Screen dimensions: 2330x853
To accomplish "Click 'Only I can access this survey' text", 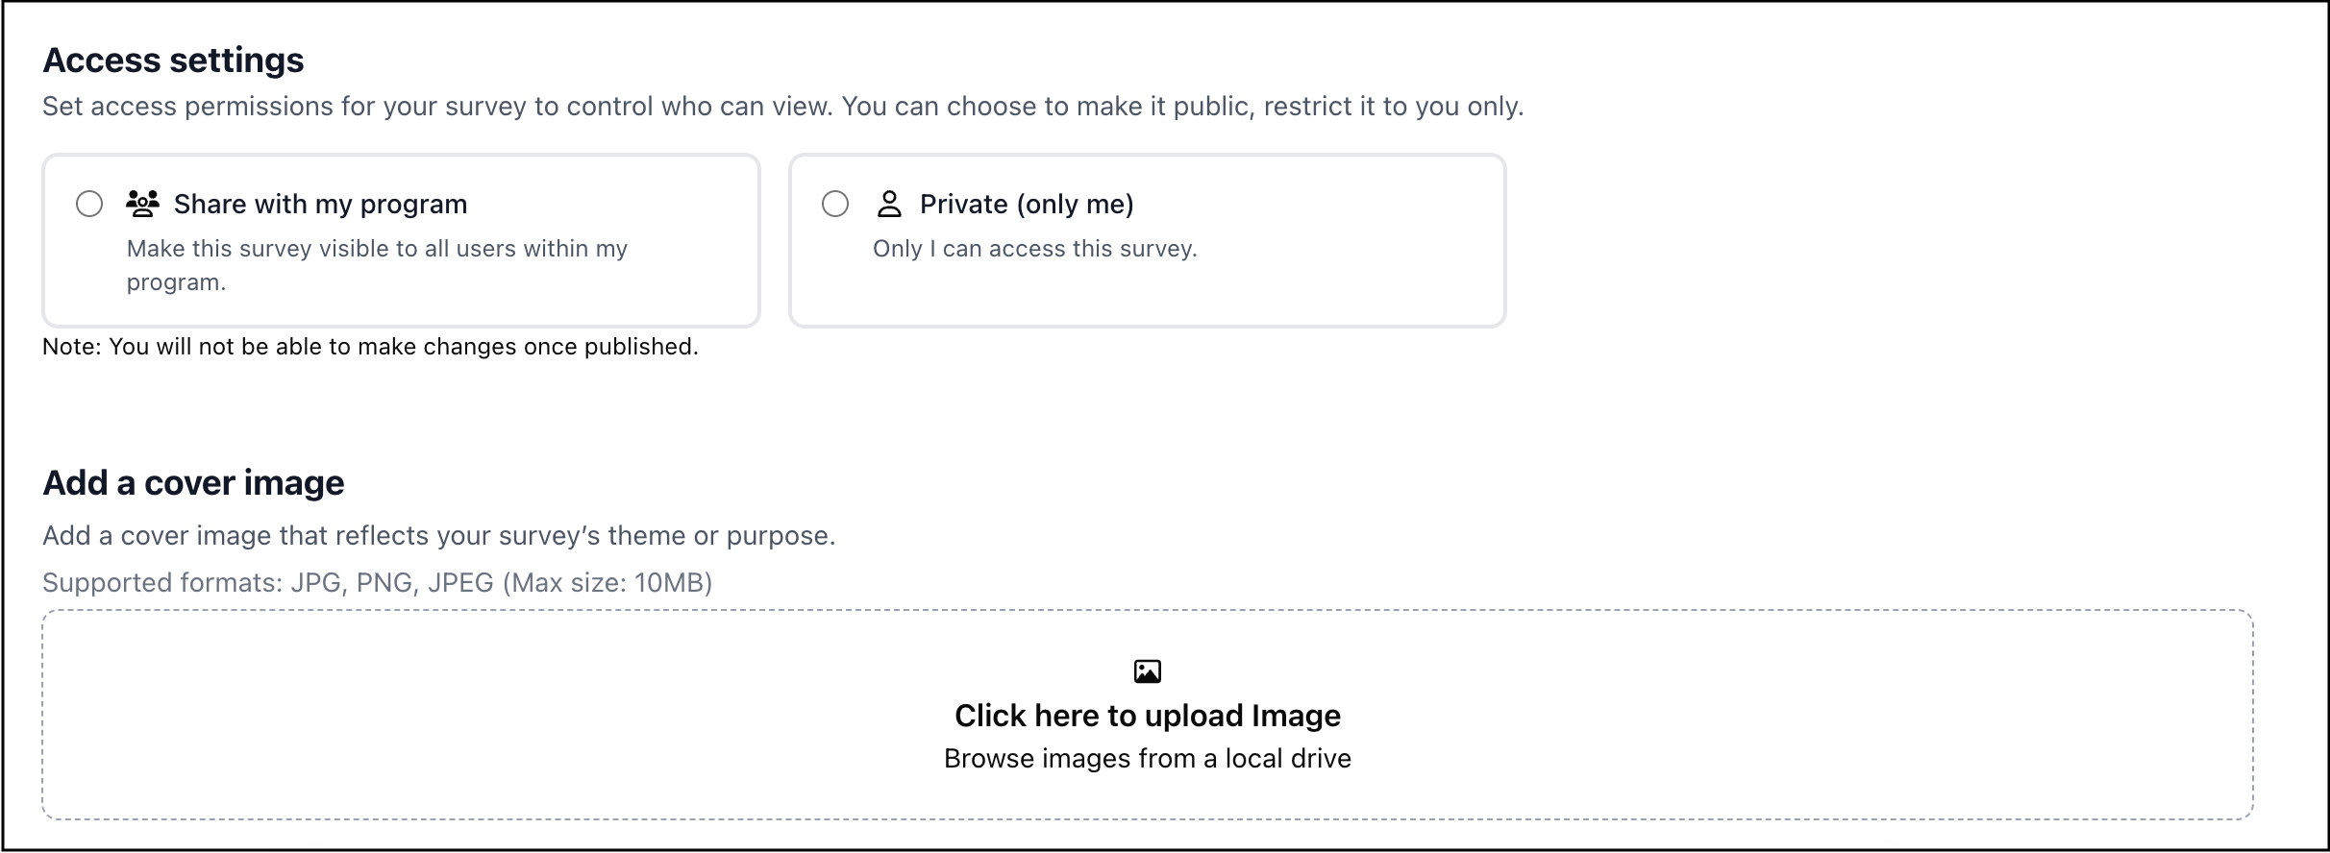I will click(x=1034, y=249).
